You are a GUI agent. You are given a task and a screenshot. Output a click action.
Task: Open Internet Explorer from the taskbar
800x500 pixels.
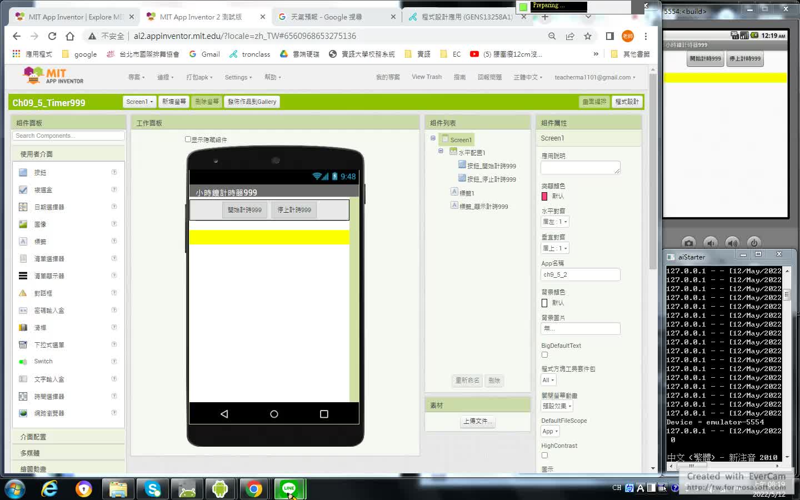(x=50, y=489)
